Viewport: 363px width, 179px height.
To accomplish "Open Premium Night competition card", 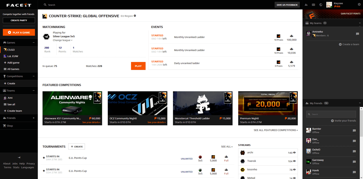I will 268,108.
